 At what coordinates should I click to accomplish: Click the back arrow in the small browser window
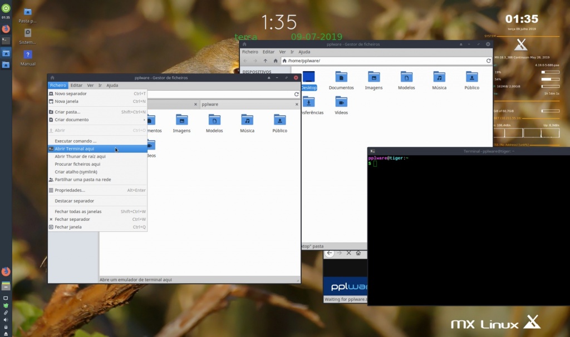329,253
